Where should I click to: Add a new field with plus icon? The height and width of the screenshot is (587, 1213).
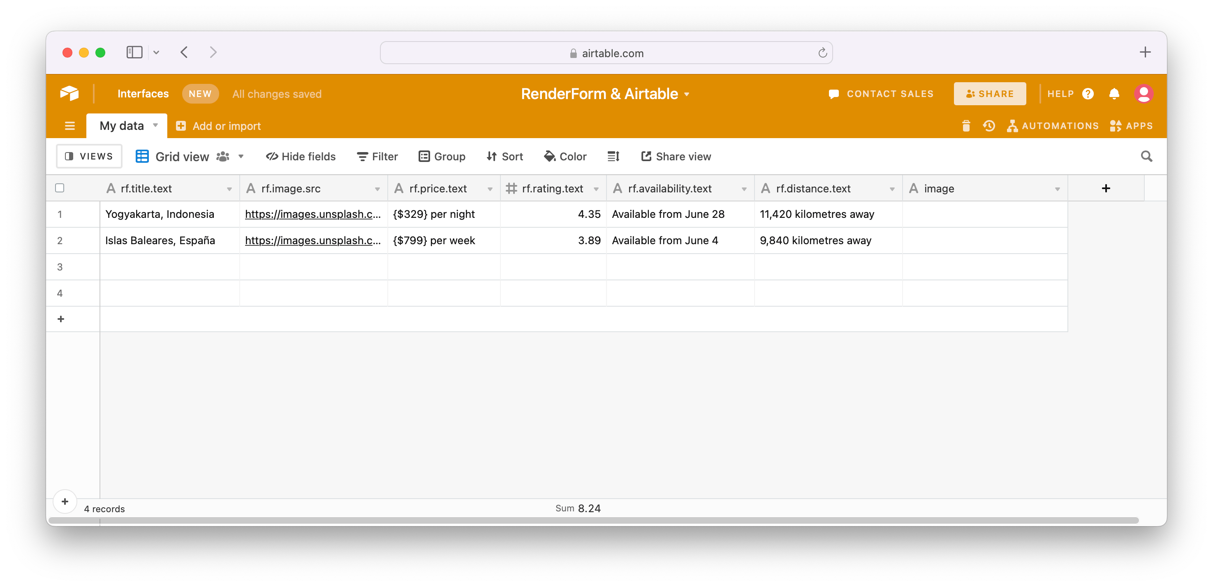(x=1106, y=188)
